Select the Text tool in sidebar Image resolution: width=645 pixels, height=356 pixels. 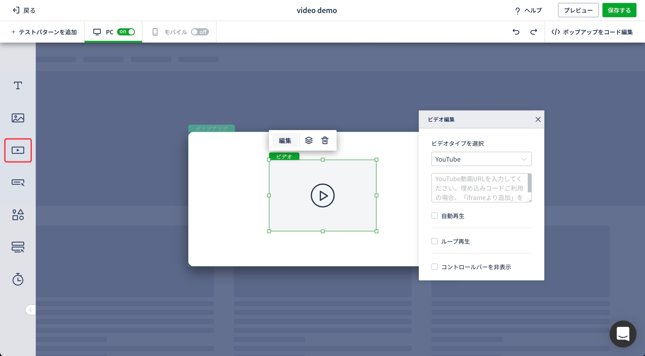(18, 85)
